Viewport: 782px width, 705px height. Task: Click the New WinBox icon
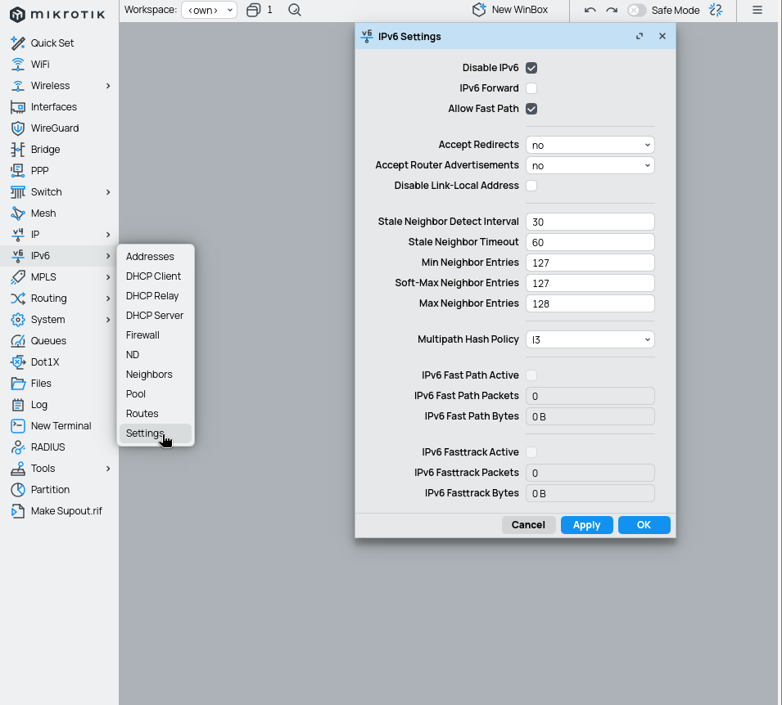(479, 10)
